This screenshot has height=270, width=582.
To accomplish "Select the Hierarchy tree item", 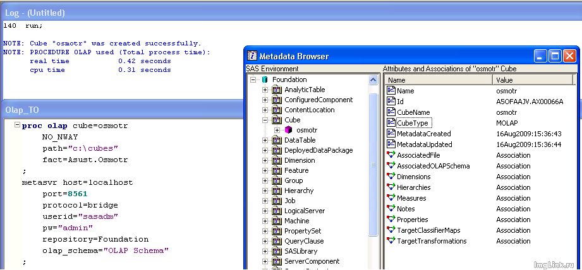I will pyautogui.click(x=298, y=191).
